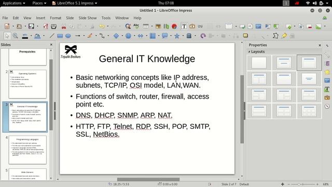
Task: Open dropdown next to New icon
Action: point(13,26)
